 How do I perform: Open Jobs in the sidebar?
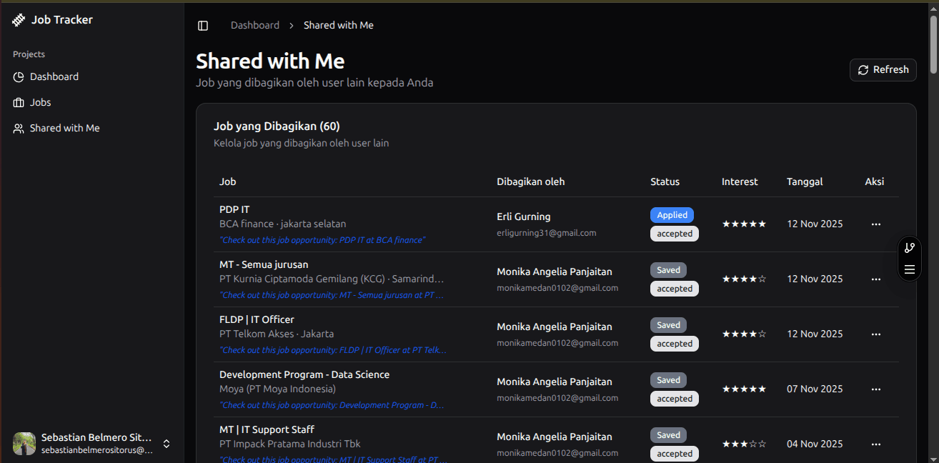point(40,102)
